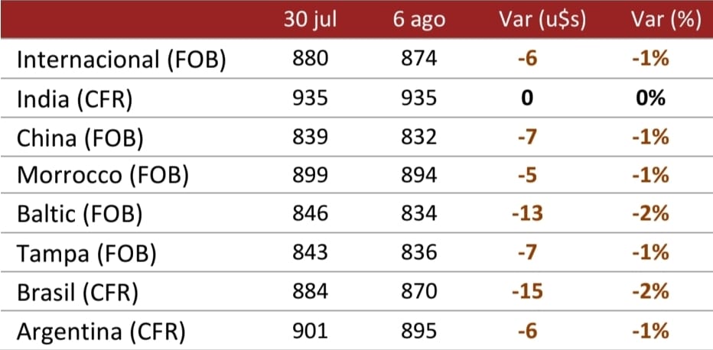Viewport: 713px width, 350px height.
Task: Click the 'China (FOB)' row label
Action: [x=80, y=138]
